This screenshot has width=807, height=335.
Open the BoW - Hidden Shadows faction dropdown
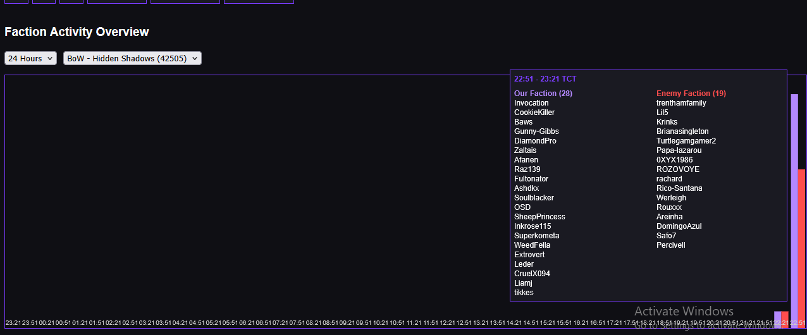(x=132, y=58)
